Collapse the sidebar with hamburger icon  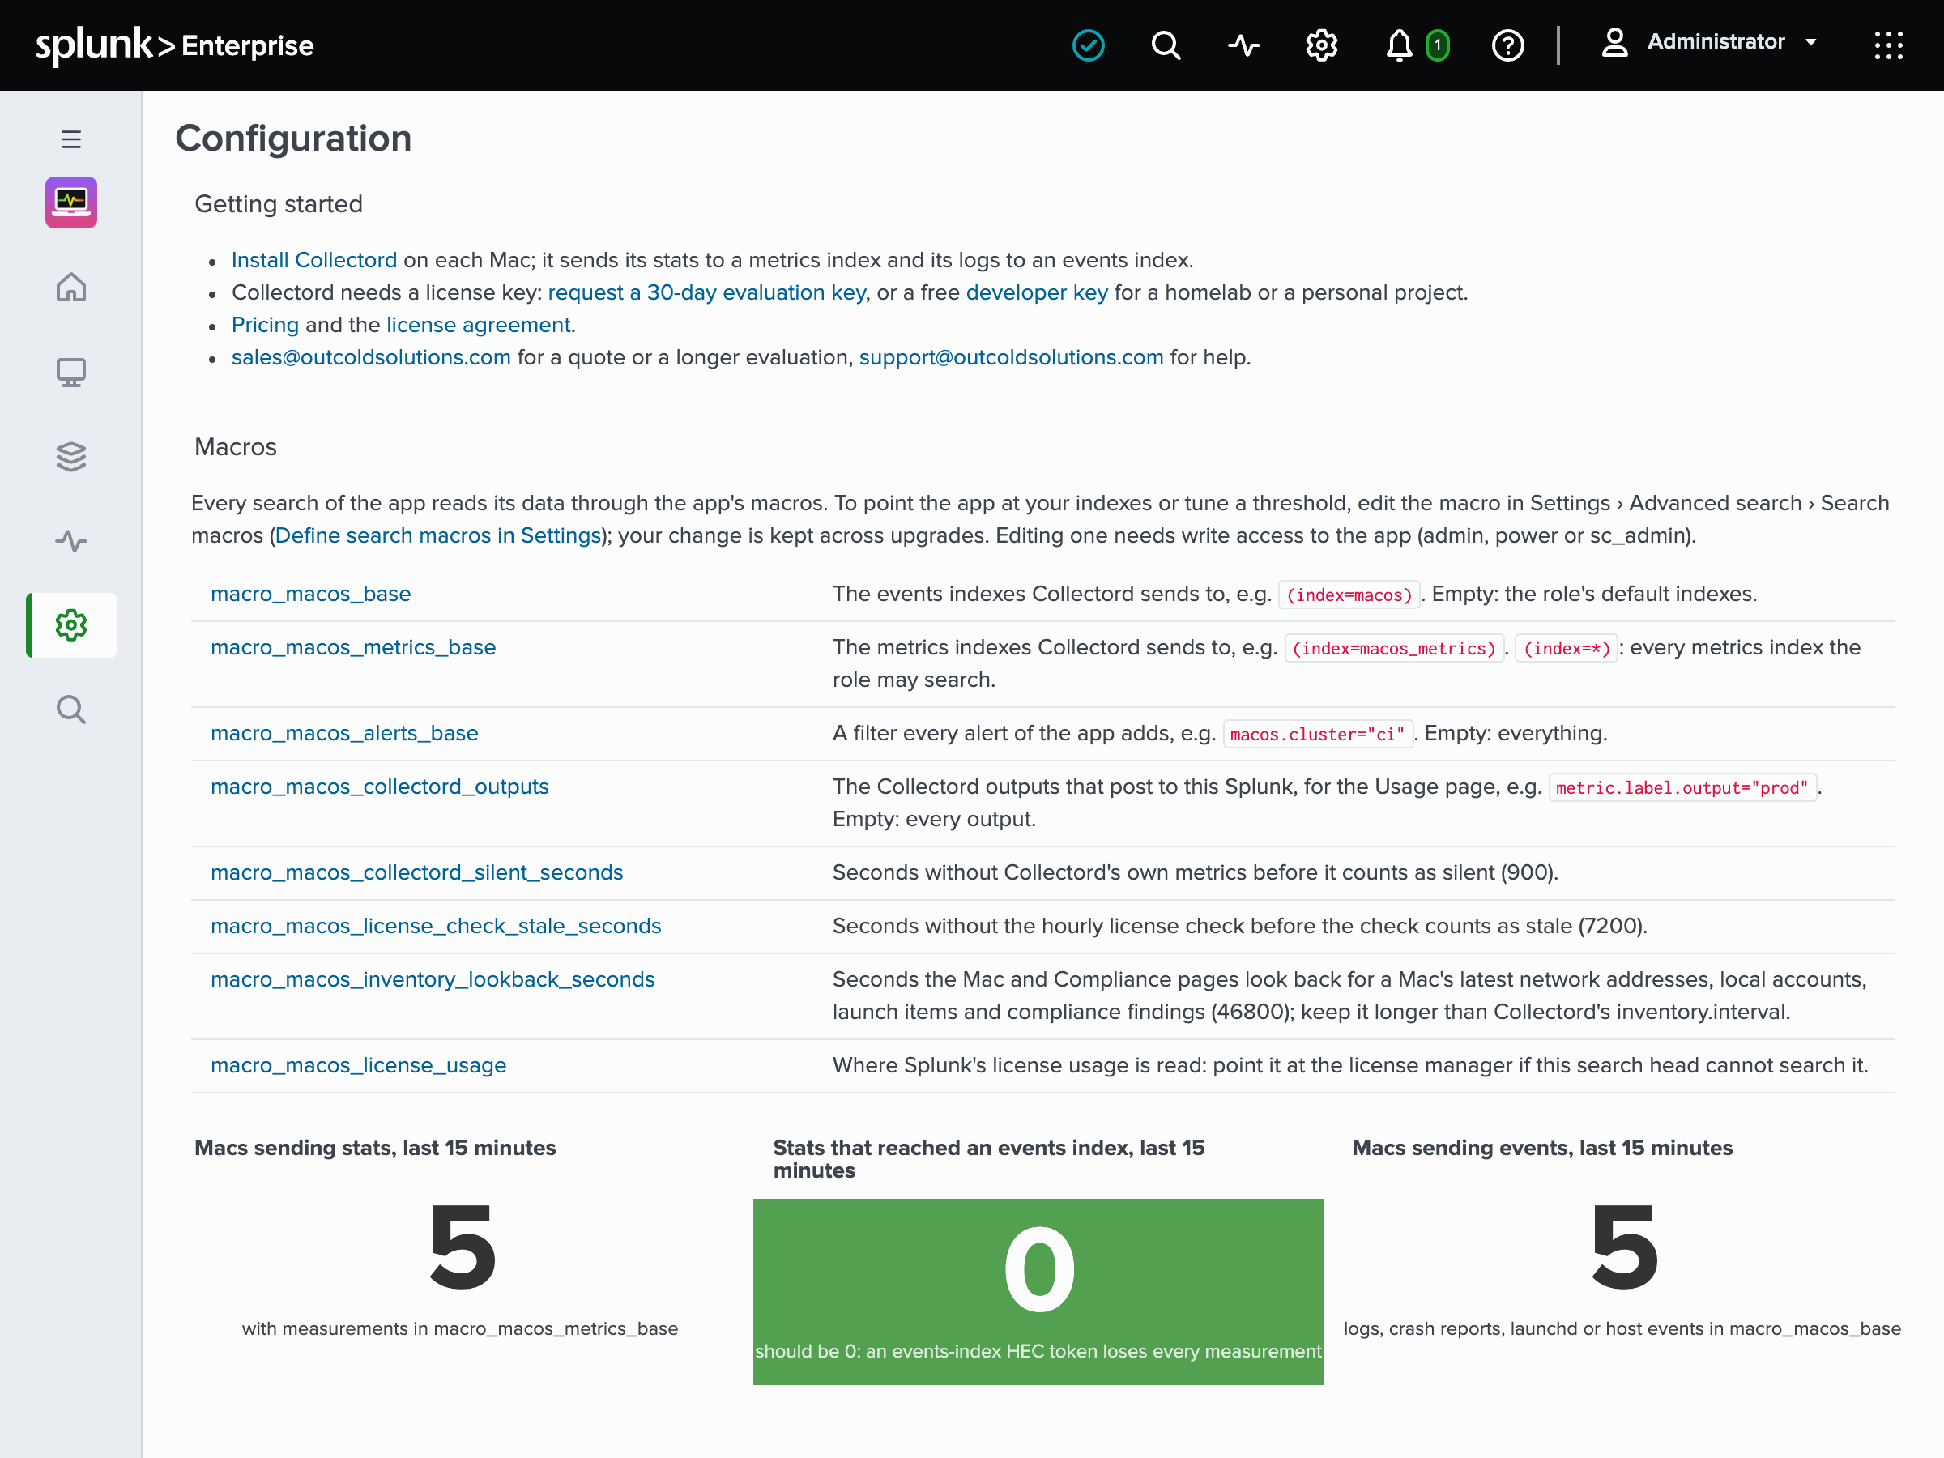(x=71, y=139)
